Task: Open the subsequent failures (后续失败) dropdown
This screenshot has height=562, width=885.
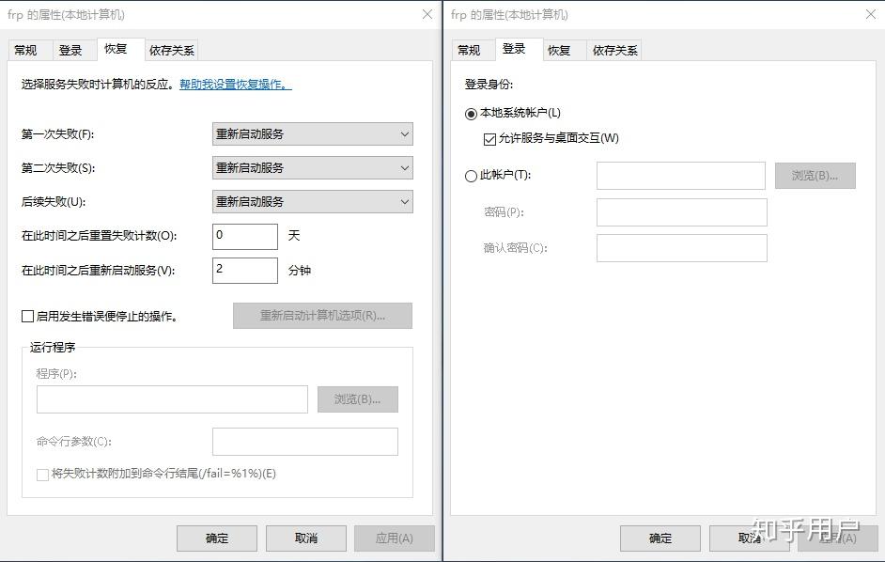Action: click(312, 201)
